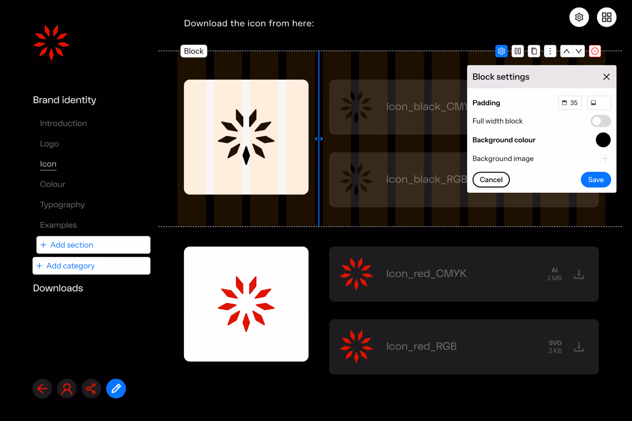Click the blue block settings gear

(501, 51)
